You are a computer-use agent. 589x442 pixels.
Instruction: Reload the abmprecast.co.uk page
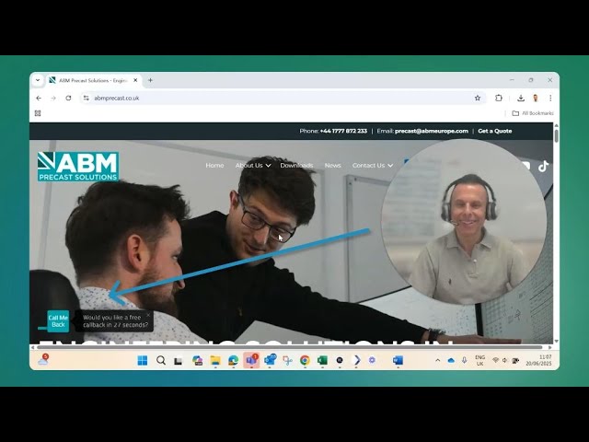(68, 99)
